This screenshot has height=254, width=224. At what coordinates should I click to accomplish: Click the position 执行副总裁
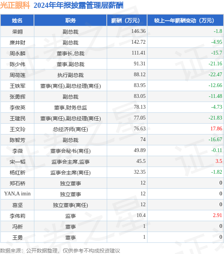click(71, 75)
